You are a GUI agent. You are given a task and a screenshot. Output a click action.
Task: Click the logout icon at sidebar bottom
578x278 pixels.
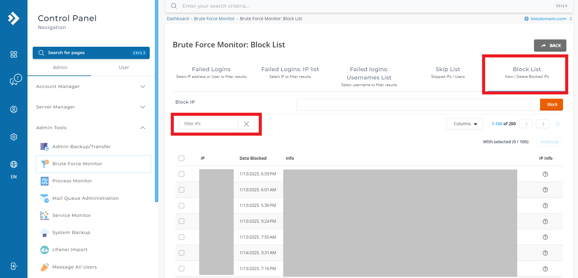pos(14,266)
